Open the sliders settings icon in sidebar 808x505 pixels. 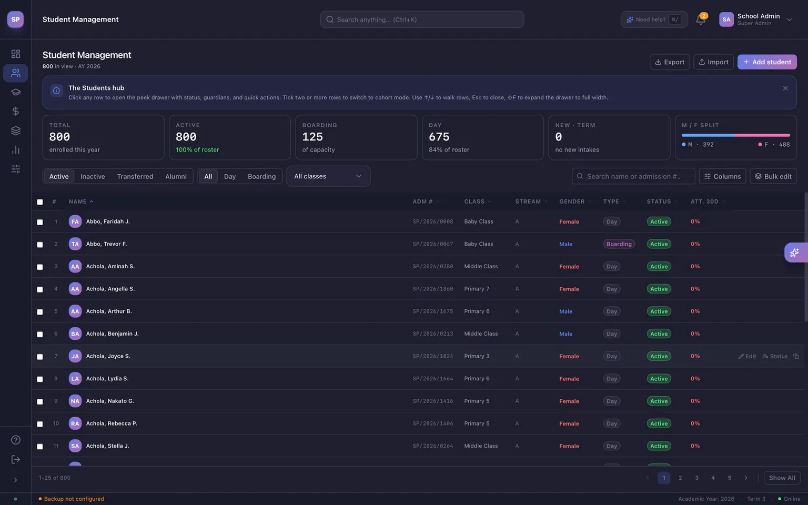click(x=15, y=169)
